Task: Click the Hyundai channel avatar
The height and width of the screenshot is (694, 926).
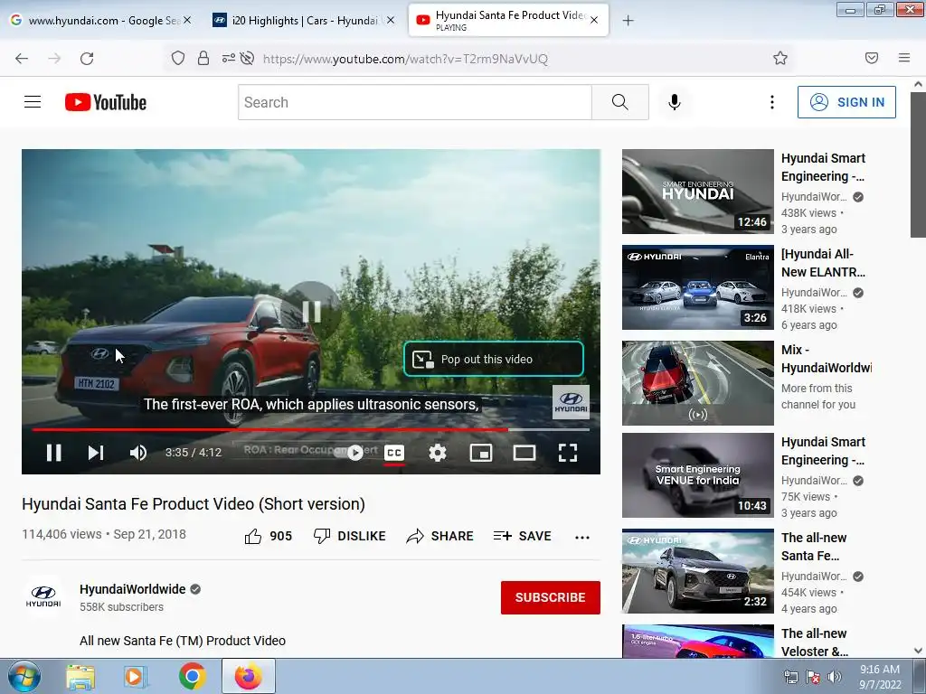Action: coord(43,596)
